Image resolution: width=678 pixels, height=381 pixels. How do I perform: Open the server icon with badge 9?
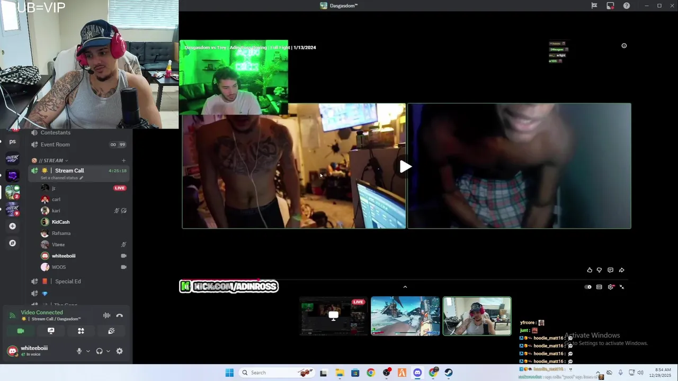(12, 209)
